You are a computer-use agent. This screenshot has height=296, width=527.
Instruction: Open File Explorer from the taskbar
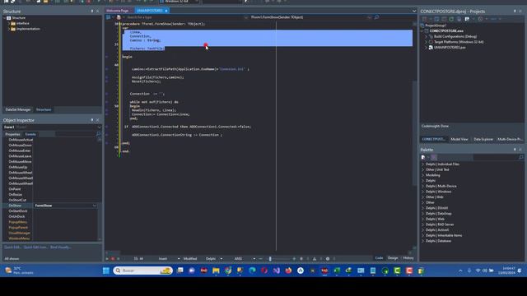click(x=216, y=271)
